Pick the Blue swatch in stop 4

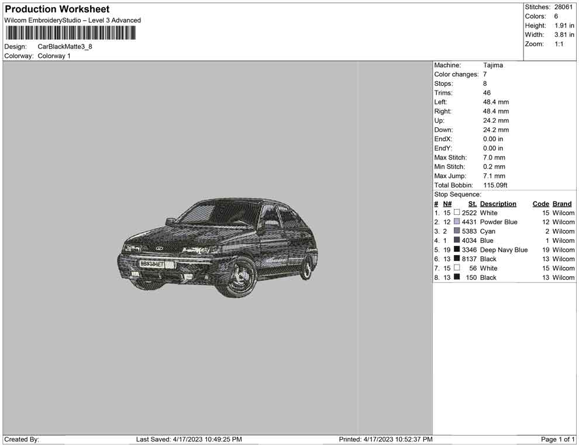[457, 241]
